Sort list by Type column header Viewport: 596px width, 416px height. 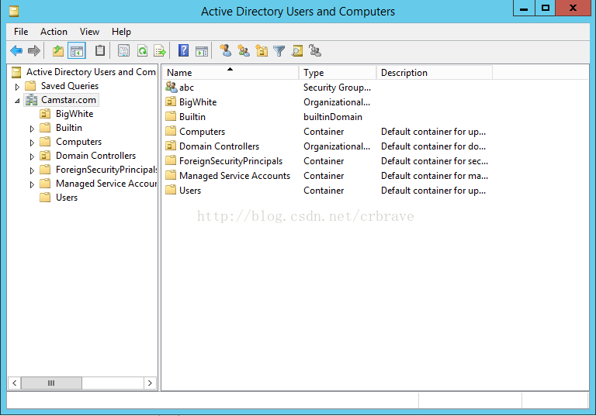338,73
